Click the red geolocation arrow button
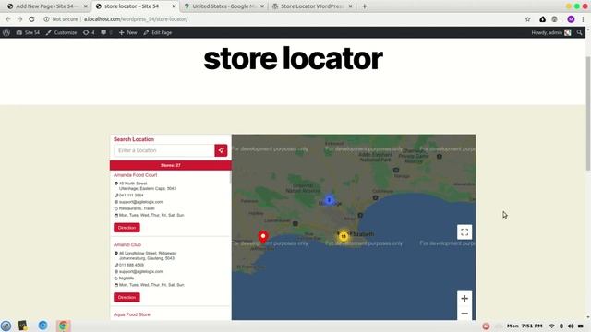Image resolution: width=591 pixels, height=332 pixels. tap(221, 150)
